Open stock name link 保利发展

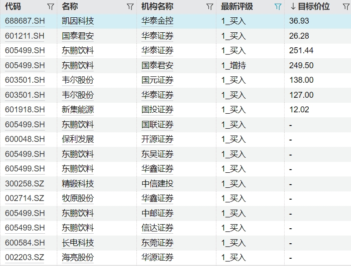(78, 139)
